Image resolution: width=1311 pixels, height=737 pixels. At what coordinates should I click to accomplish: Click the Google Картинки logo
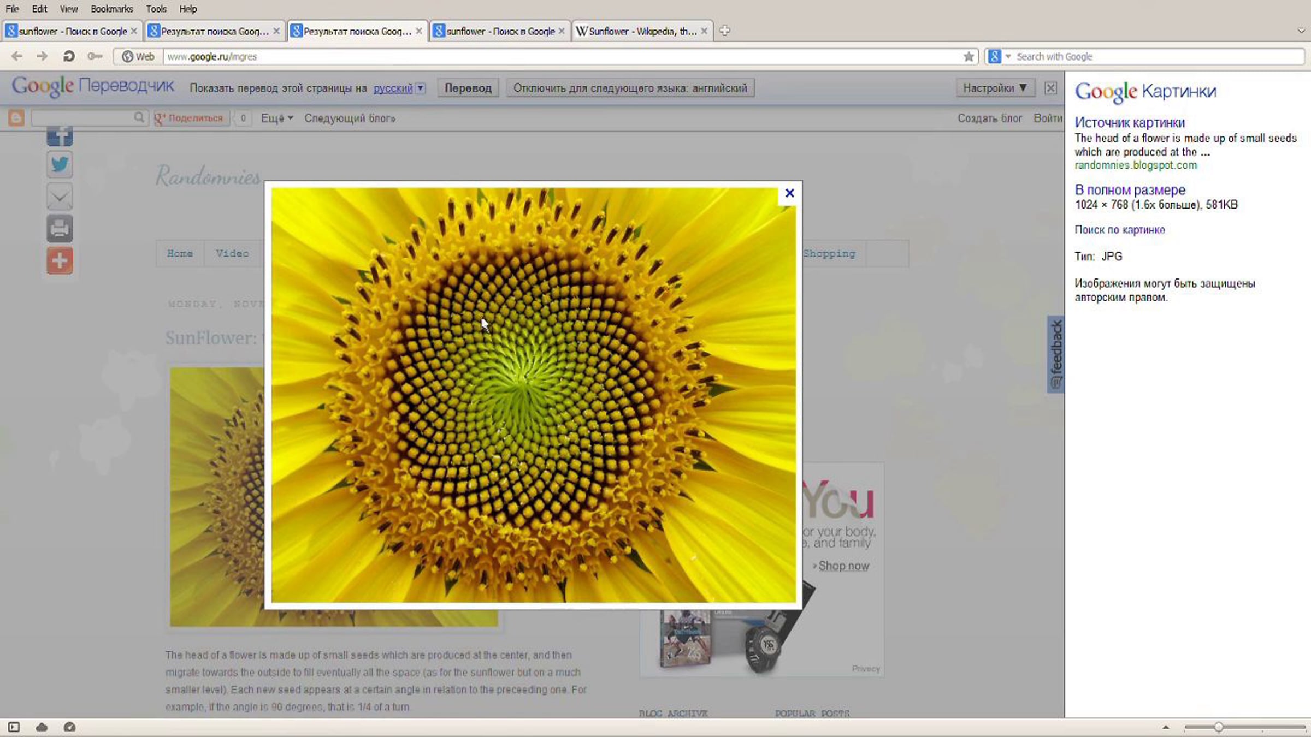click(1145, 91)
